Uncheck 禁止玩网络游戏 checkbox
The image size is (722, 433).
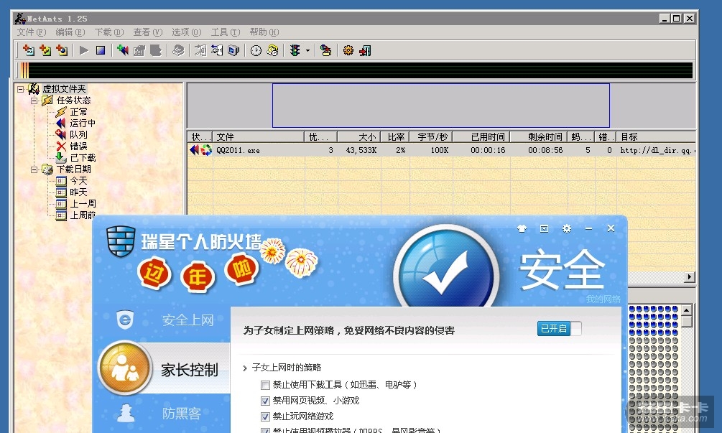tap(265, 417)
